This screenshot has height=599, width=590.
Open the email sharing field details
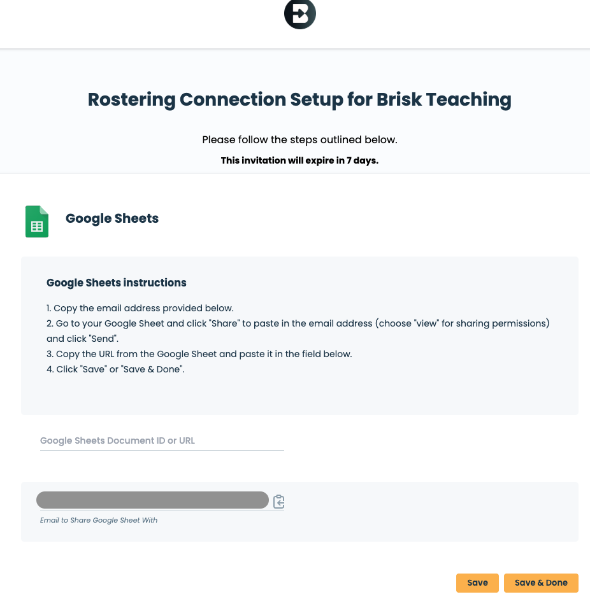pos(98,520)
